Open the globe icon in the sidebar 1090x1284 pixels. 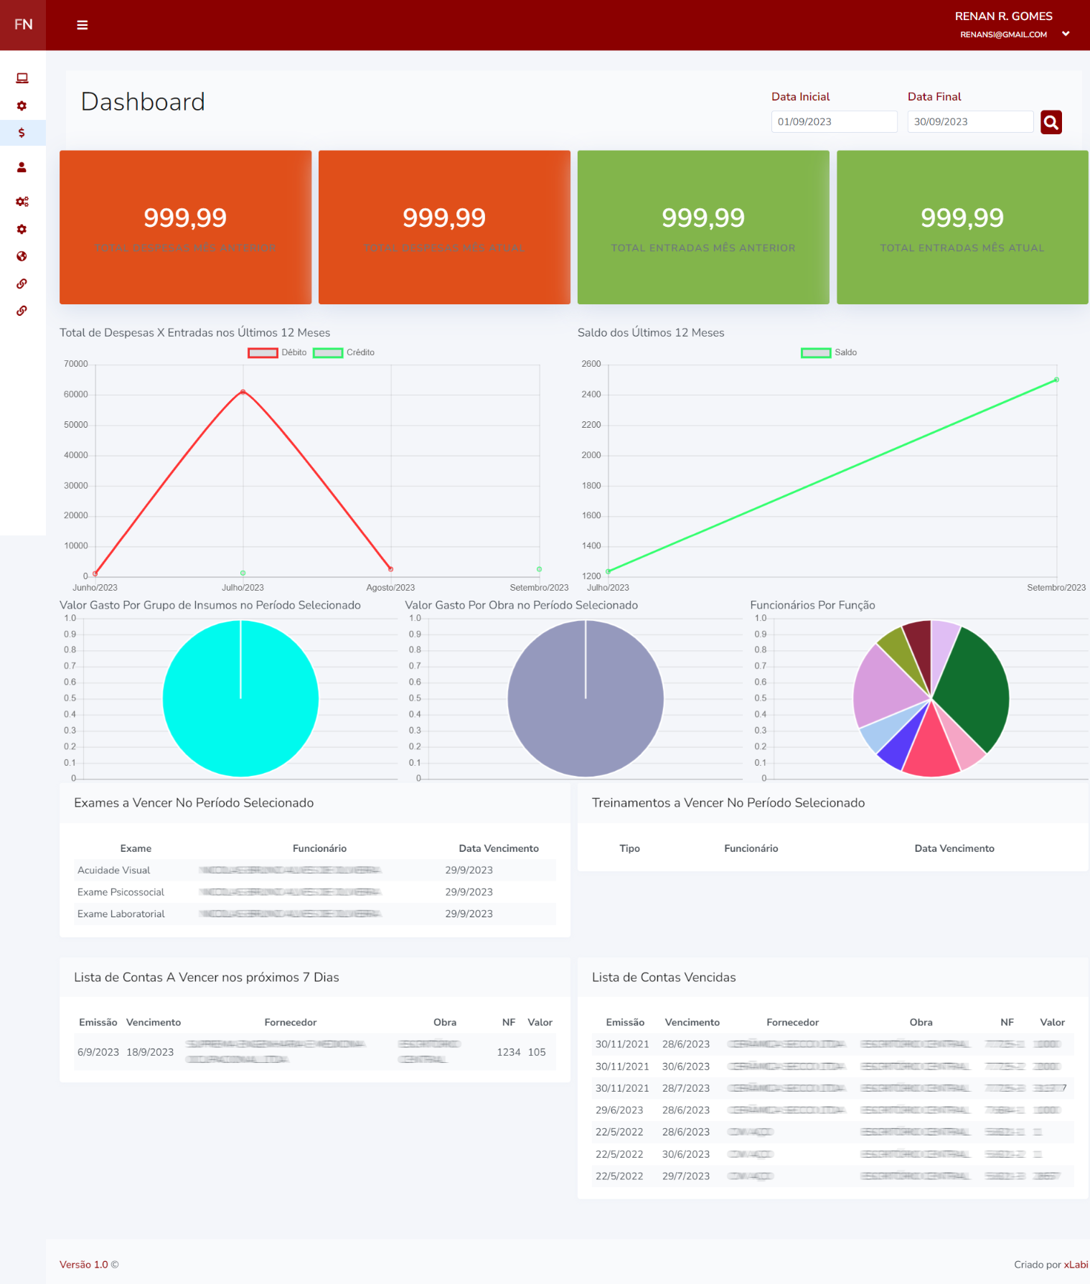[x=22, y=256]
